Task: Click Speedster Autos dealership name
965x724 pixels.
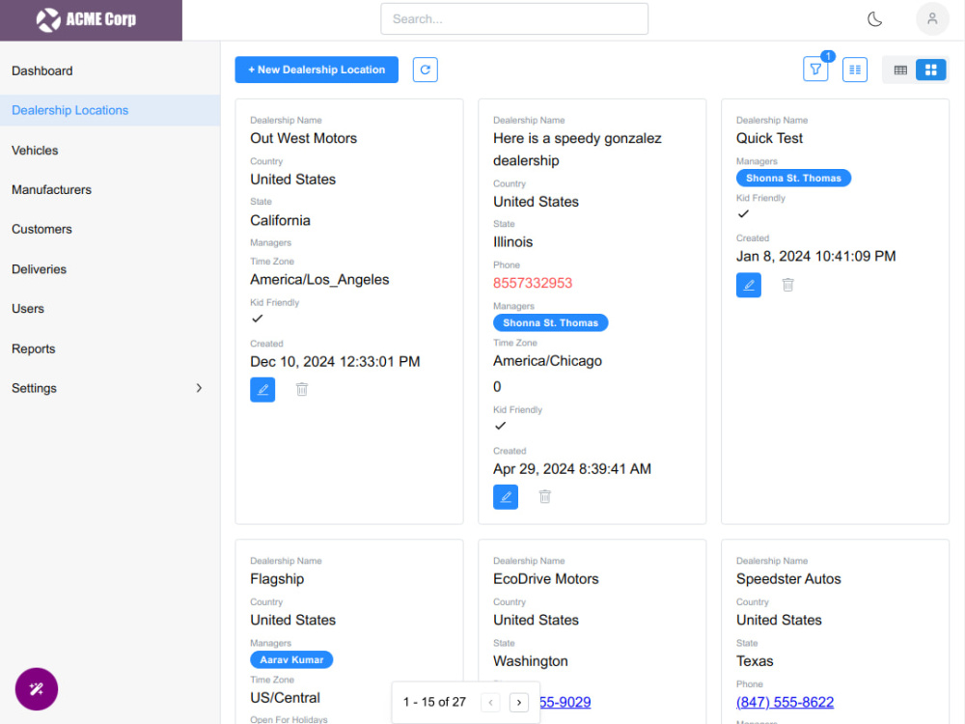Action: (x=788, y=578)
